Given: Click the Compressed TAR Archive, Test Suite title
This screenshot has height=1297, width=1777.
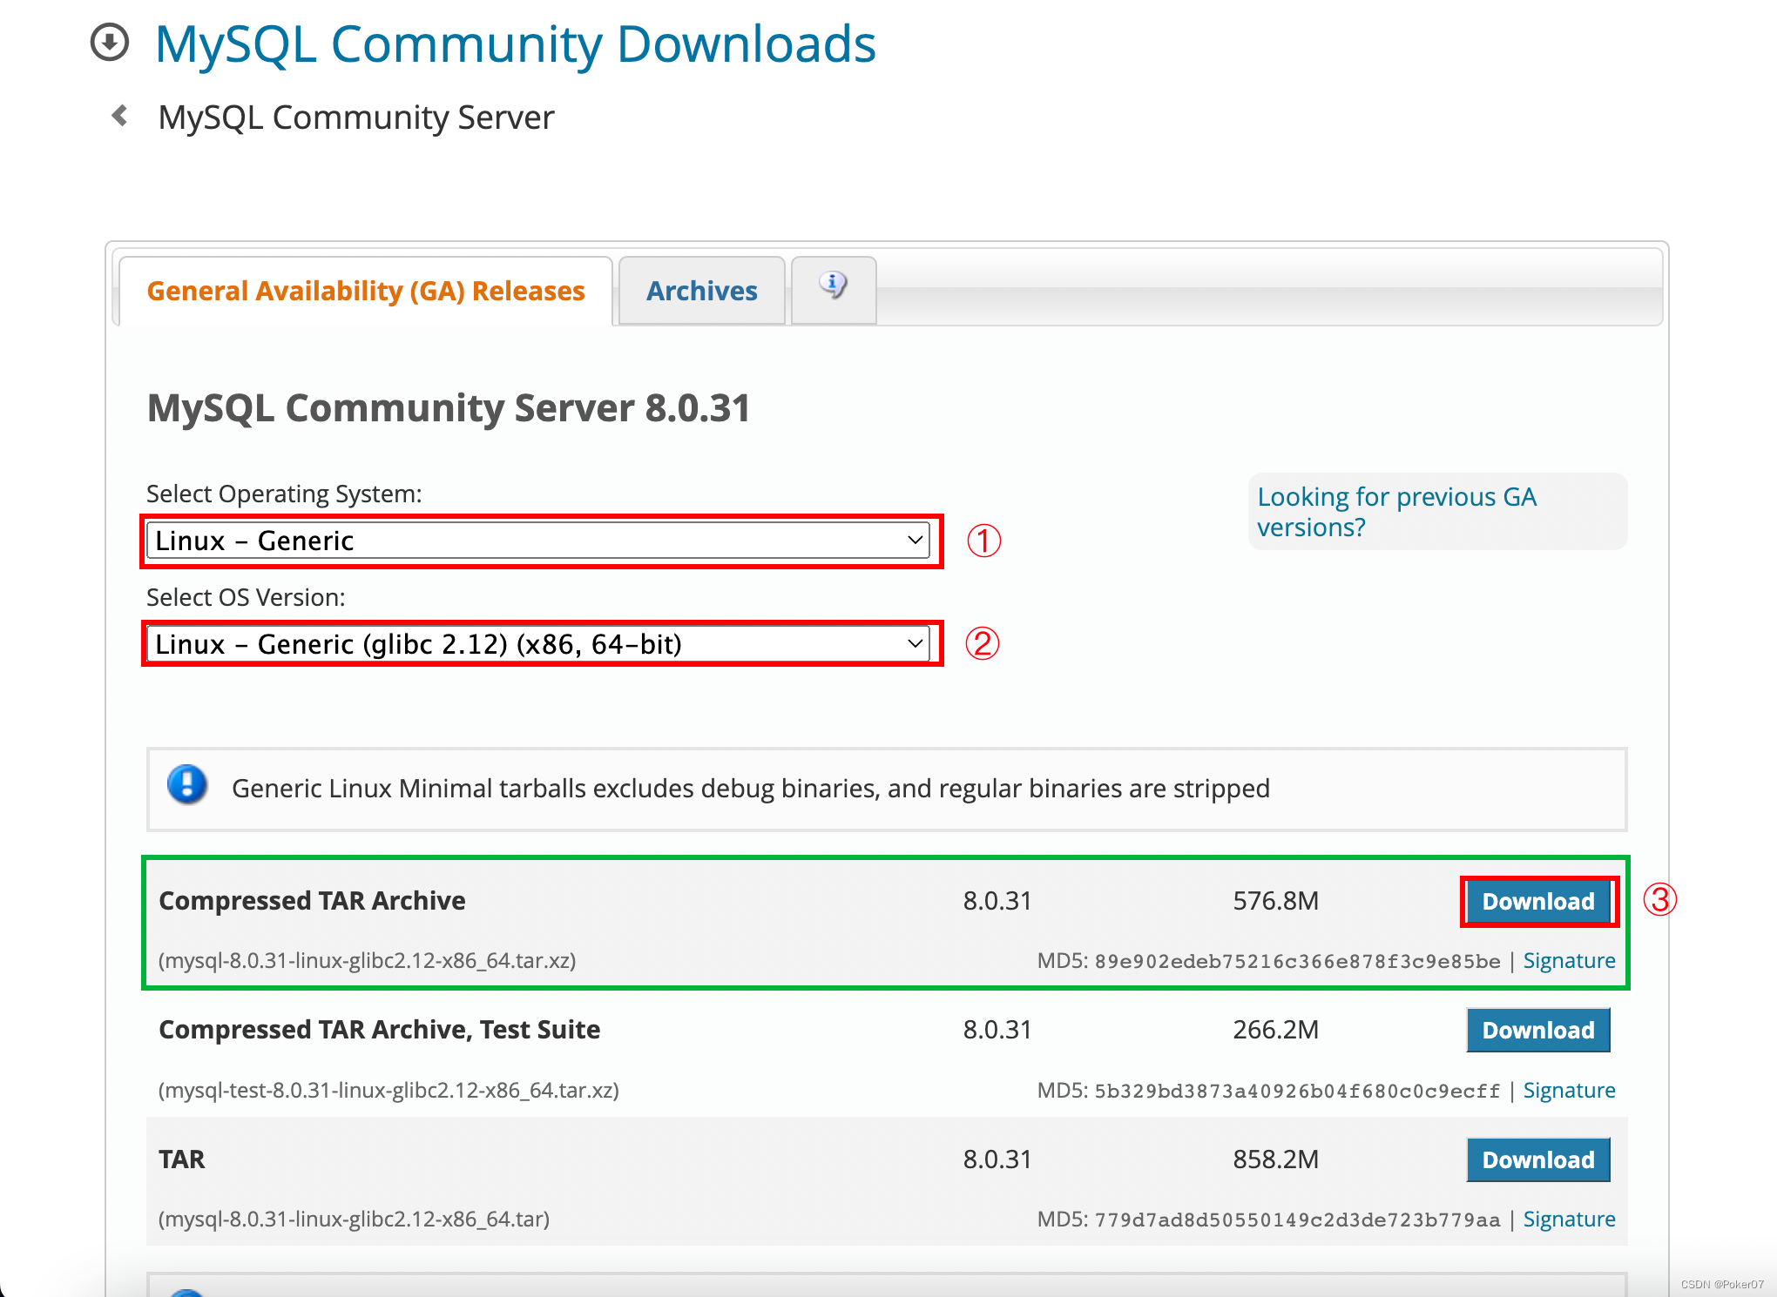Looking at the screenshot, I should tap(380, 1030).
